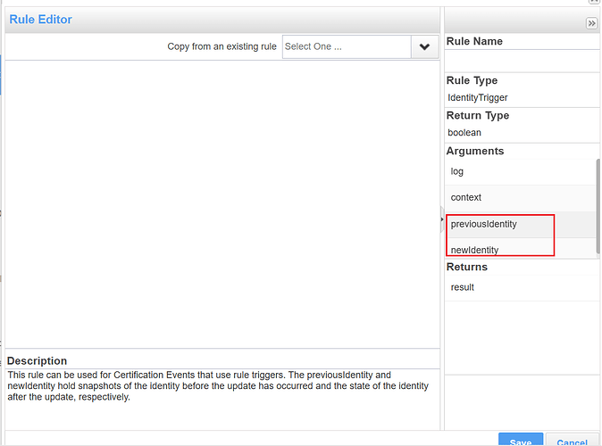Click the Arguments section header
602x446 pixels.
[475, 152]
